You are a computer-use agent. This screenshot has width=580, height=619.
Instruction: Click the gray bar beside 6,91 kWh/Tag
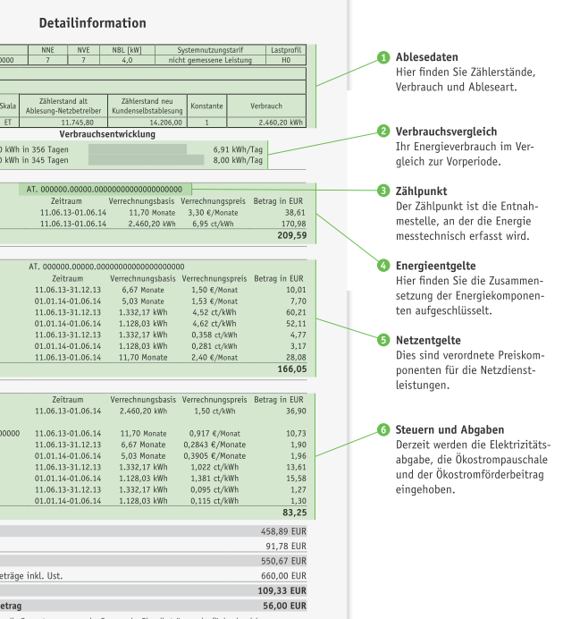coord(138,148)
